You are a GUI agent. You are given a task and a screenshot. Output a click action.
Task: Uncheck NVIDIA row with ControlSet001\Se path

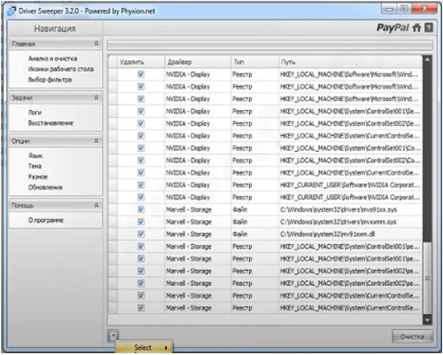tap(141, 111)
